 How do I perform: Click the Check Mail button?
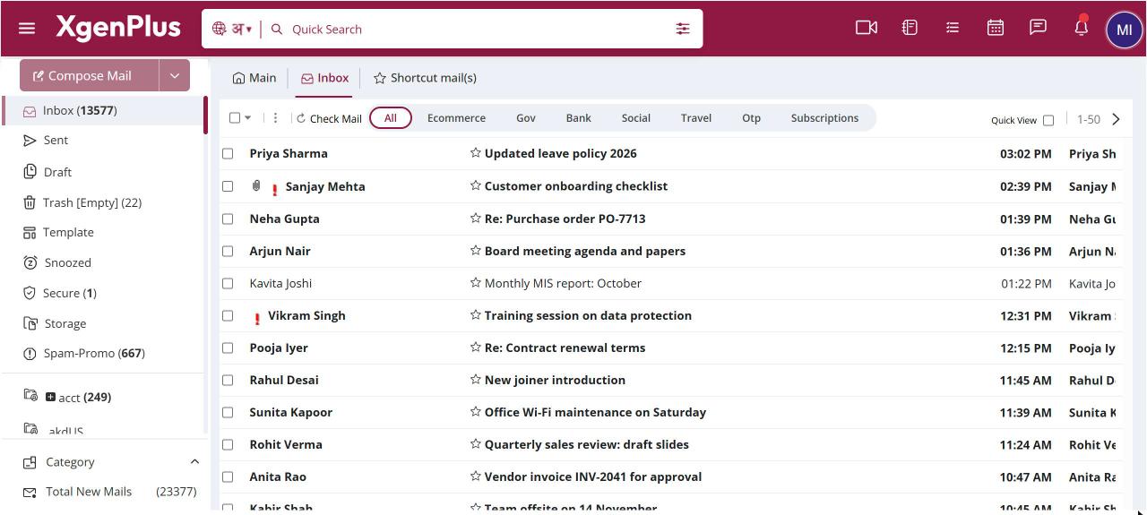point(329,118)
